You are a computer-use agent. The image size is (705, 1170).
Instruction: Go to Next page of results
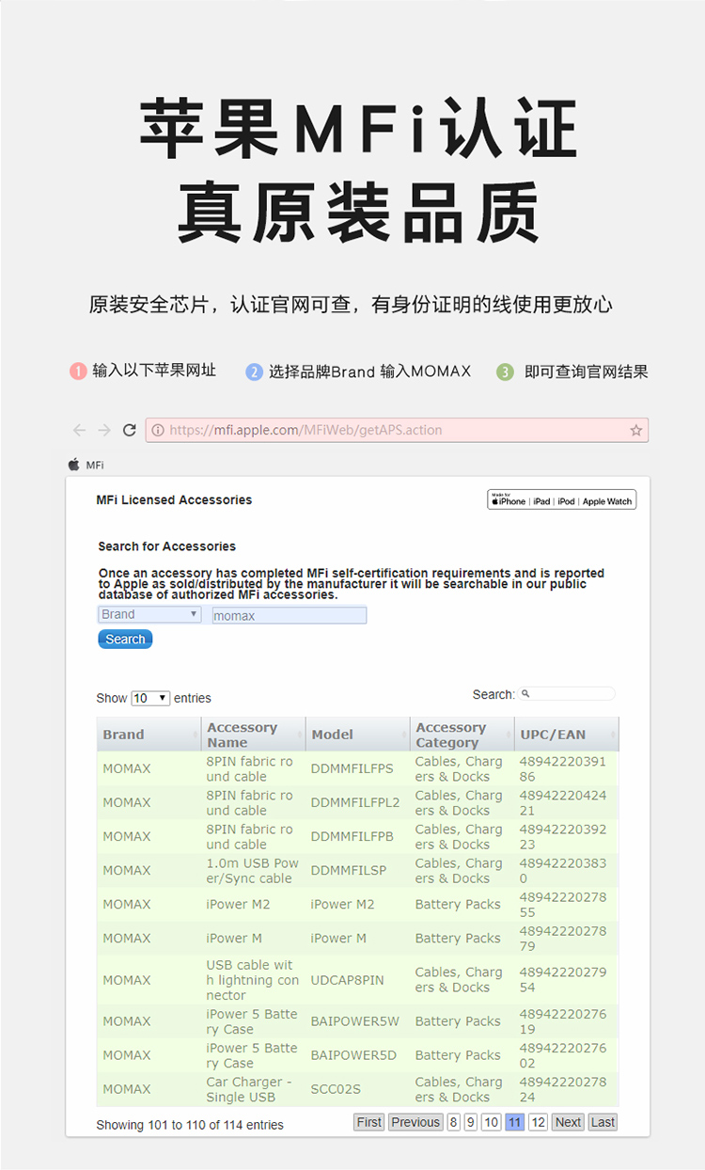568,1122
